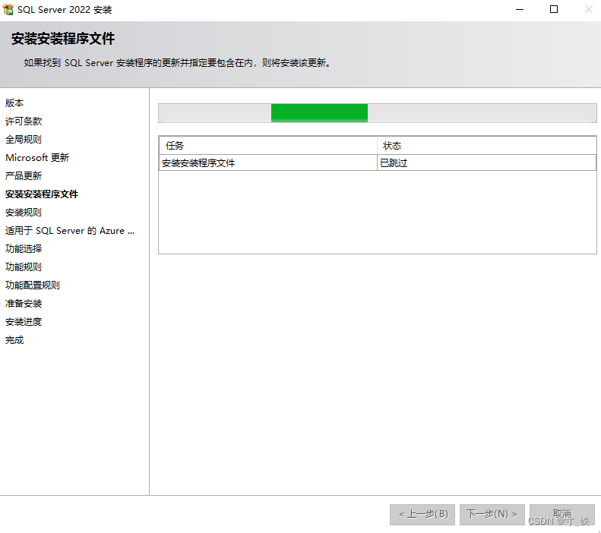Click the green installation progress bar
The image size is (601, 533).
377,113
